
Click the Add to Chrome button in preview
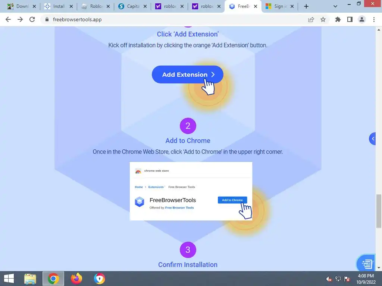pos(232,200)
